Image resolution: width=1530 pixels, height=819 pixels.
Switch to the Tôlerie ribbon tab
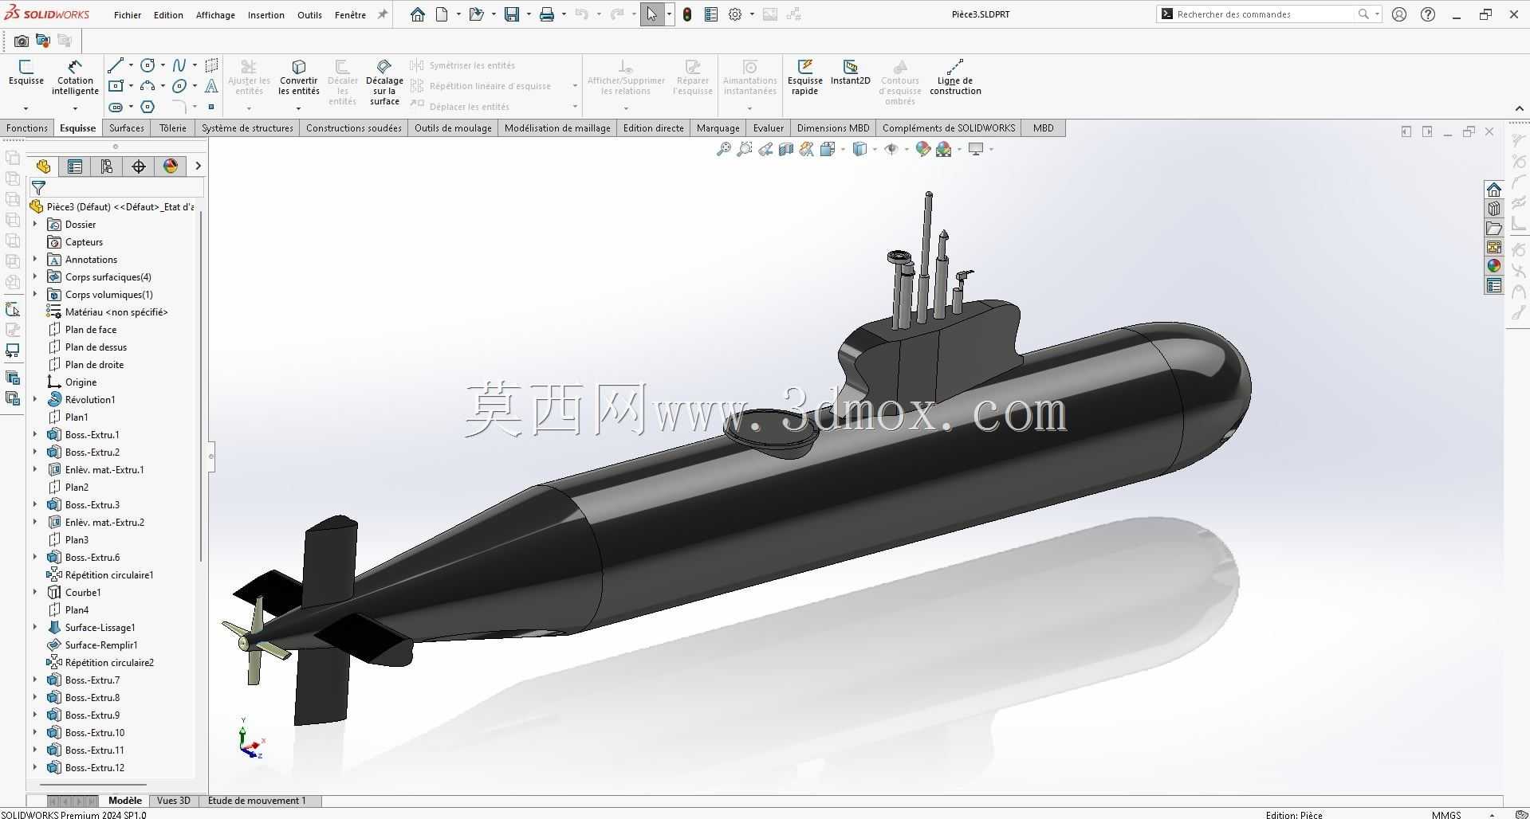point(173,127)
